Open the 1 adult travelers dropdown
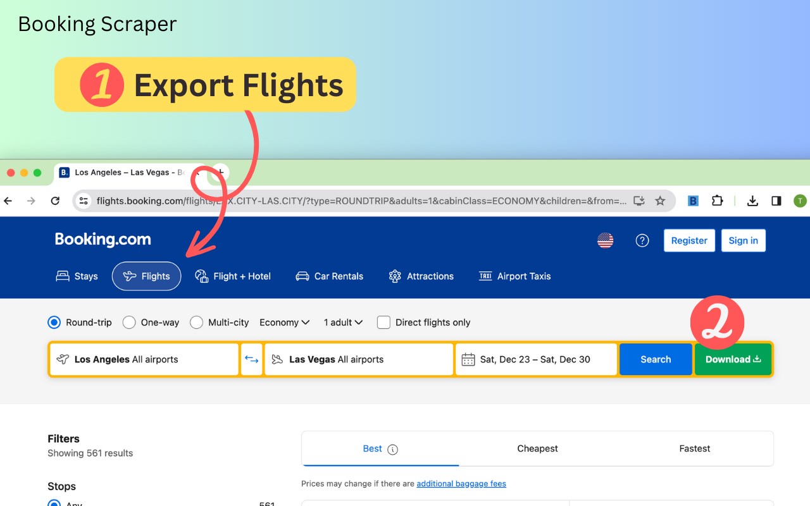Viewport: 810px width, 506px height. coord(344,323)
